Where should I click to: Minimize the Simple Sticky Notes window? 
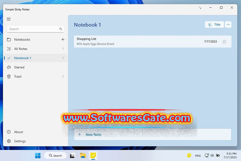(211, 7)
